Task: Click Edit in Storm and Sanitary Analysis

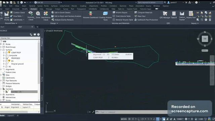Action: pos(66,16)
